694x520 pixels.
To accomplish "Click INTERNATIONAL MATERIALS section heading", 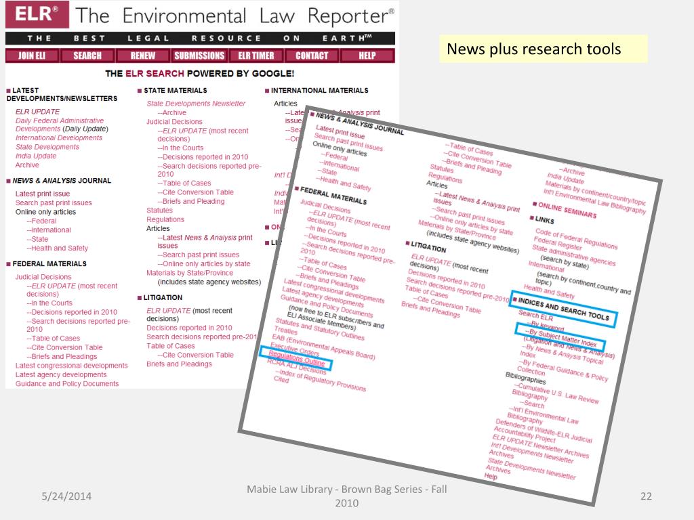I will pyautogui.click(x=319, y=90).
